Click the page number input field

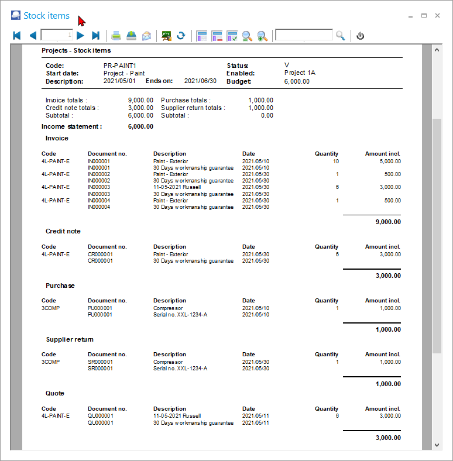57,36
